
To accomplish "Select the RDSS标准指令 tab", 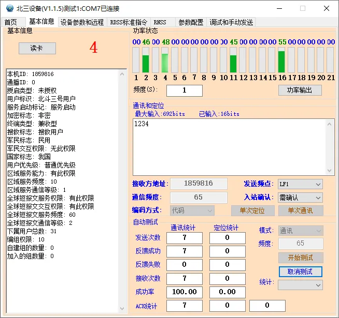I will 129,22.
